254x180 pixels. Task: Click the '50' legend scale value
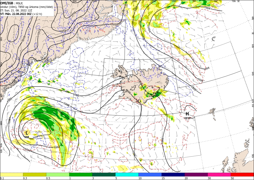coord(232,178)
